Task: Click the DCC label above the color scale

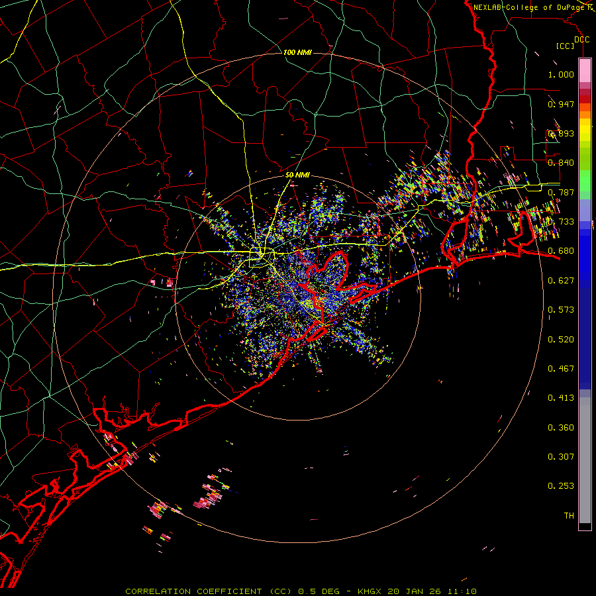Action: [x=582, y=40]
